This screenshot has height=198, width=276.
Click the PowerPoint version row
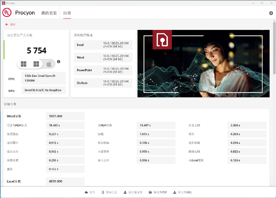[x=103, y=70]
